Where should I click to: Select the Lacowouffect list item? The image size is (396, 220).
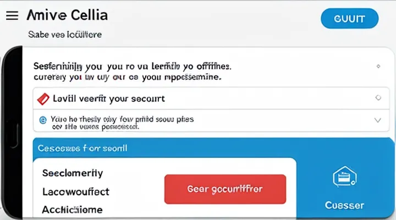point(75,191)
